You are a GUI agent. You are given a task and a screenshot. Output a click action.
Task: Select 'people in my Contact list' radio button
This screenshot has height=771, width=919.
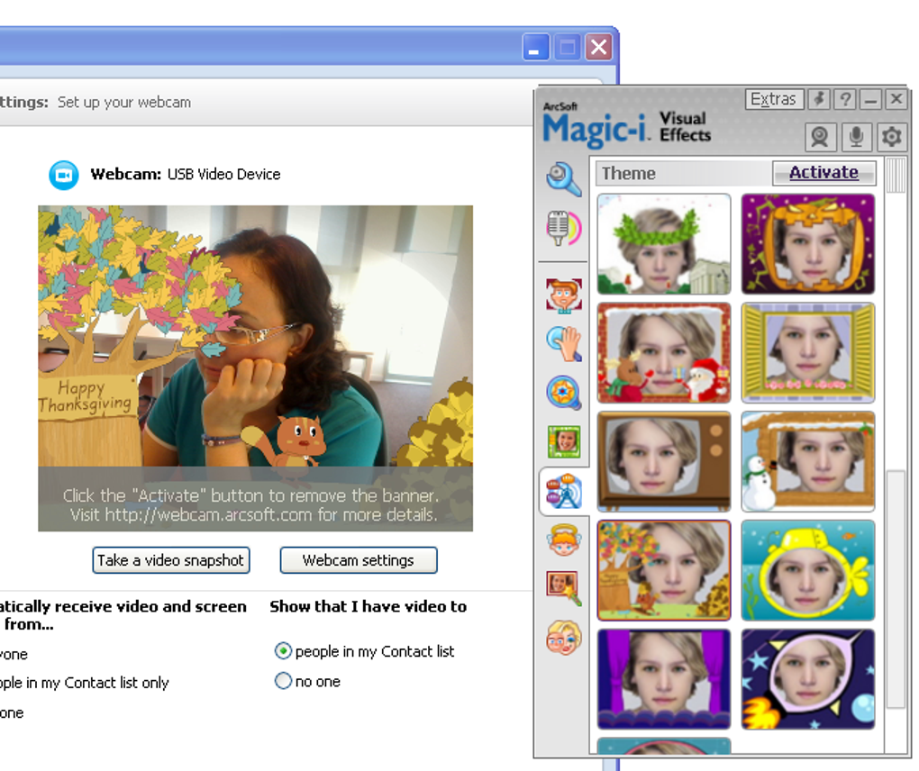[283, 651]
